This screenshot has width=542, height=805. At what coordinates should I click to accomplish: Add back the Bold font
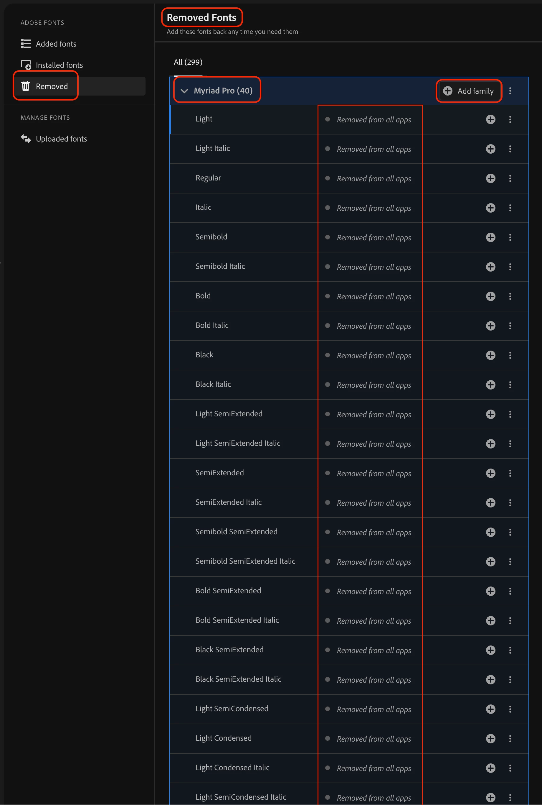point(490,296)
